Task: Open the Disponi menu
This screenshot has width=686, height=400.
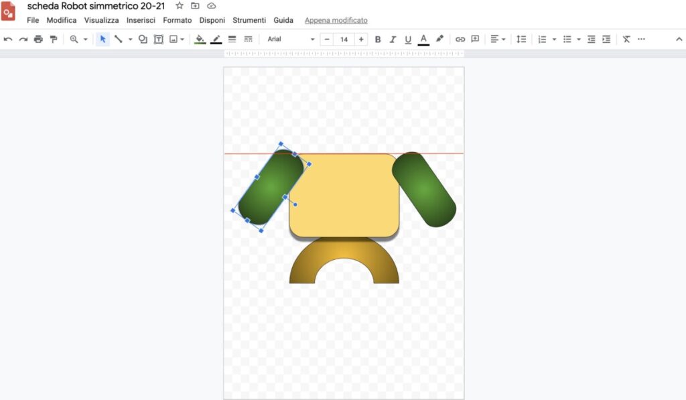Action: (212, 20)
